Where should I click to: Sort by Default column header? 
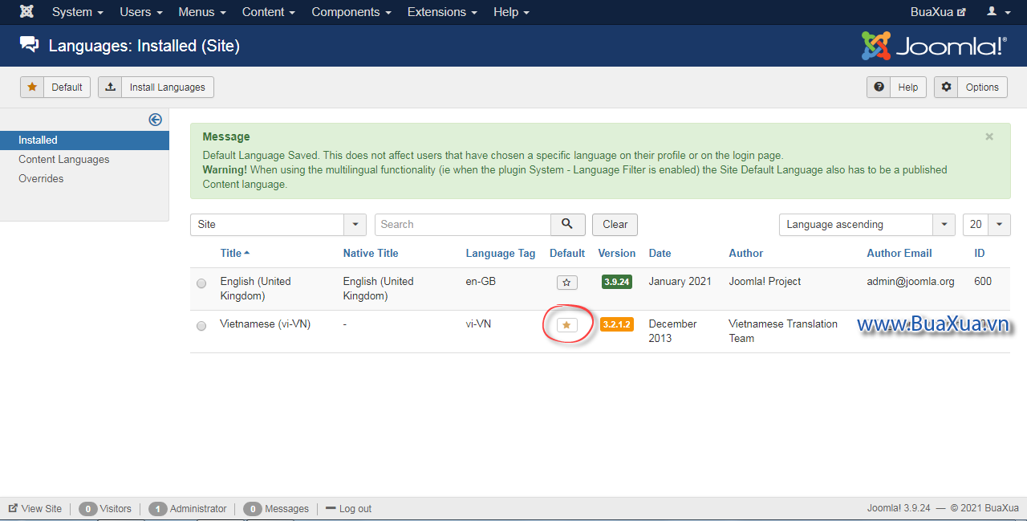tap(567, 253)
